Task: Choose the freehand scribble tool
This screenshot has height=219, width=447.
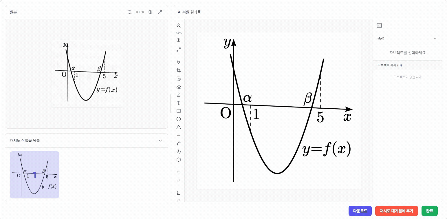Action: 179,152
